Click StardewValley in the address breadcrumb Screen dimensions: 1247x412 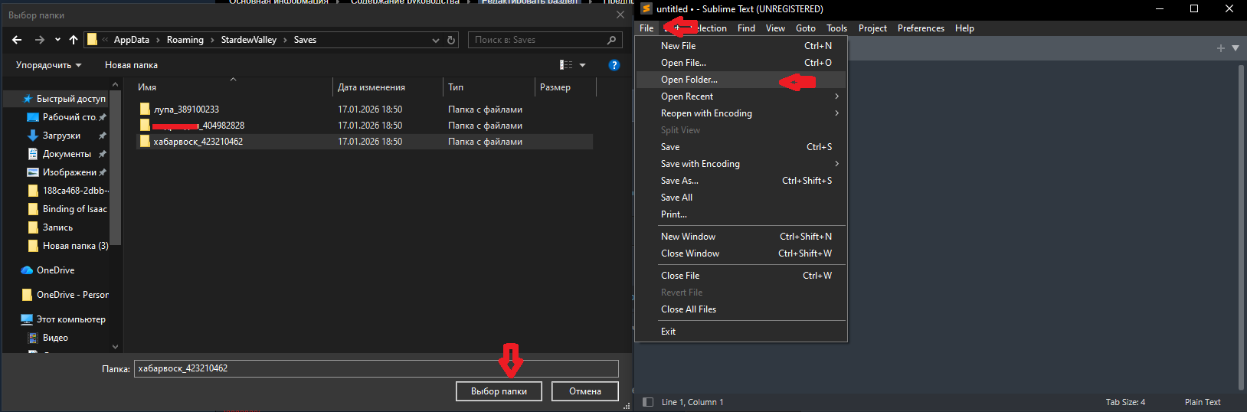coord(249,40)
